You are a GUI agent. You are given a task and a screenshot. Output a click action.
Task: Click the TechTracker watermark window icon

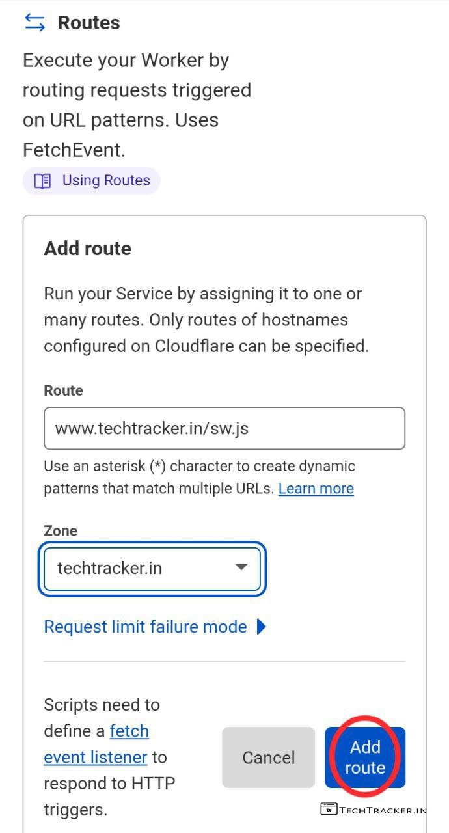(x=329, y=810)
